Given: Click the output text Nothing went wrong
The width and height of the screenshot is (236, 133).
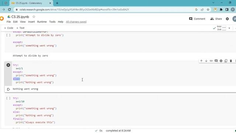Looking at the screenshot, I should pos(25,89).
